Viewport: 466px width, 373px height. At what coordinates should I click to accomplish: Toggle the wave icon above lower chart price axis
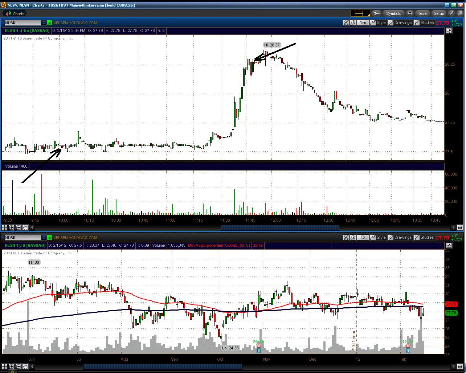(x=449, y=246)
